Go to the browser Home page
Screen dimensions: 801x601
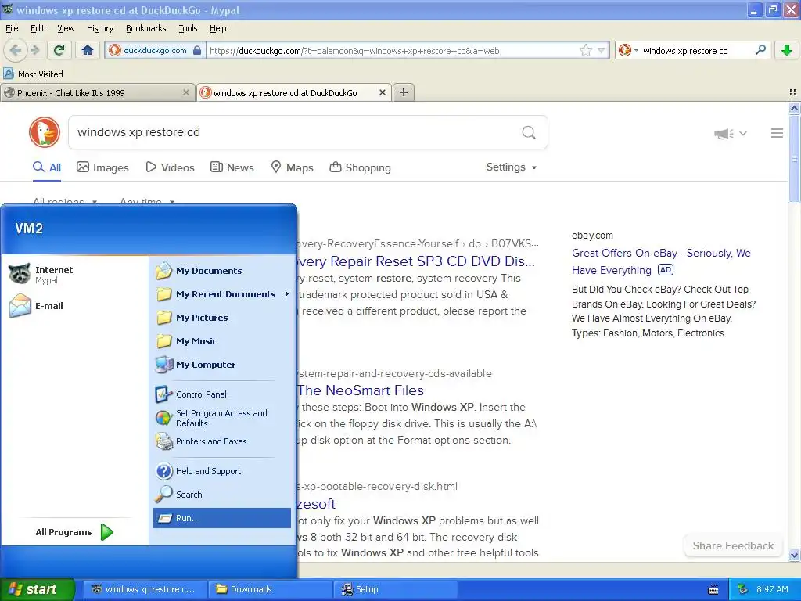click(88, 50)
